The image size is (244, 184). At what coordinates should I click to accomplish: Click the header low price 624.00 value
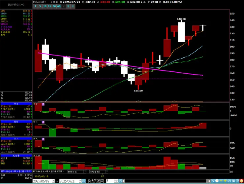[120, 2]
